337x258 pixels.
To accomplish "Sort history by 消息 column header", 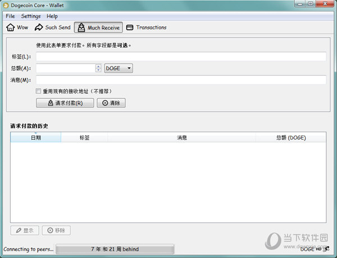I will (x=181, y=137).
